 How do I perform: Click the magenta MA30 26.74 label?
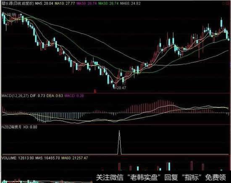(87, 3)
